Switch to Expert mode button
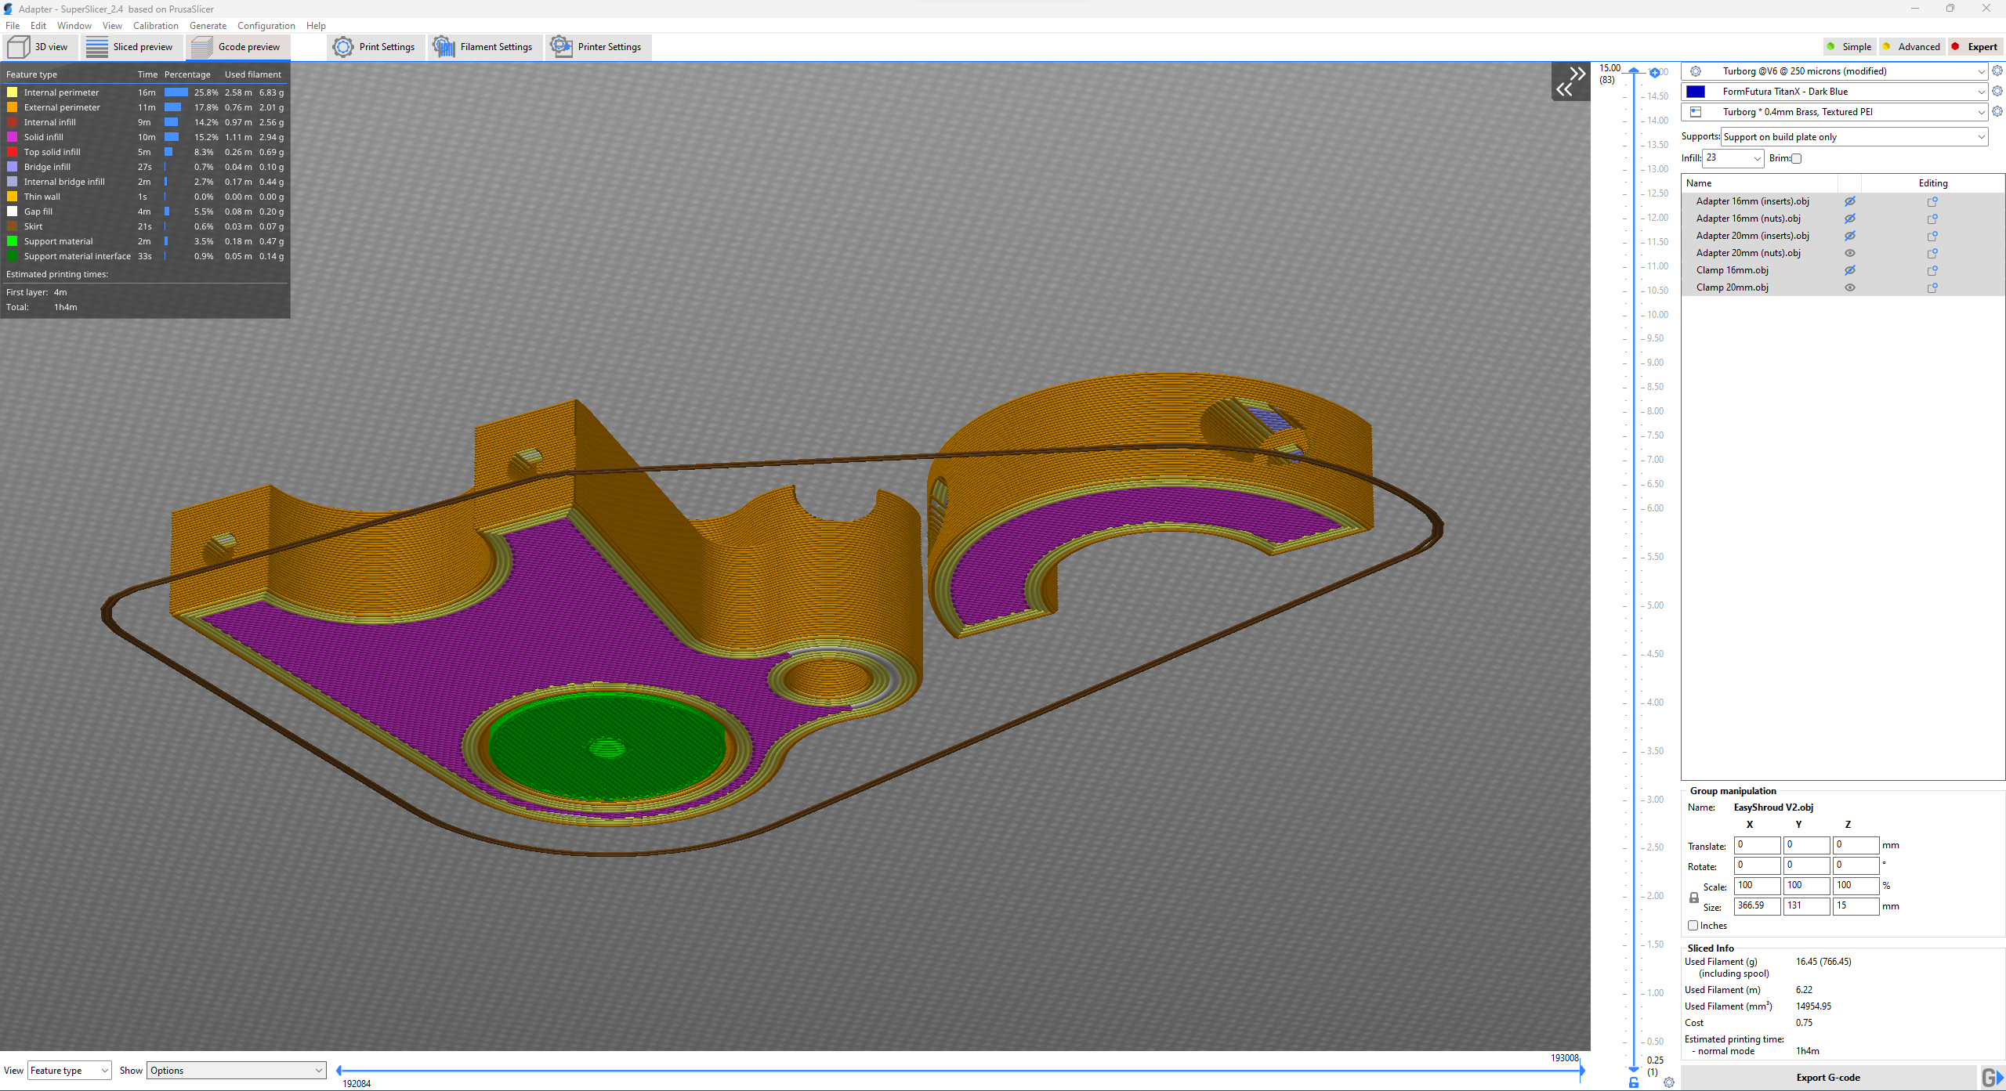 (1975, 47)
